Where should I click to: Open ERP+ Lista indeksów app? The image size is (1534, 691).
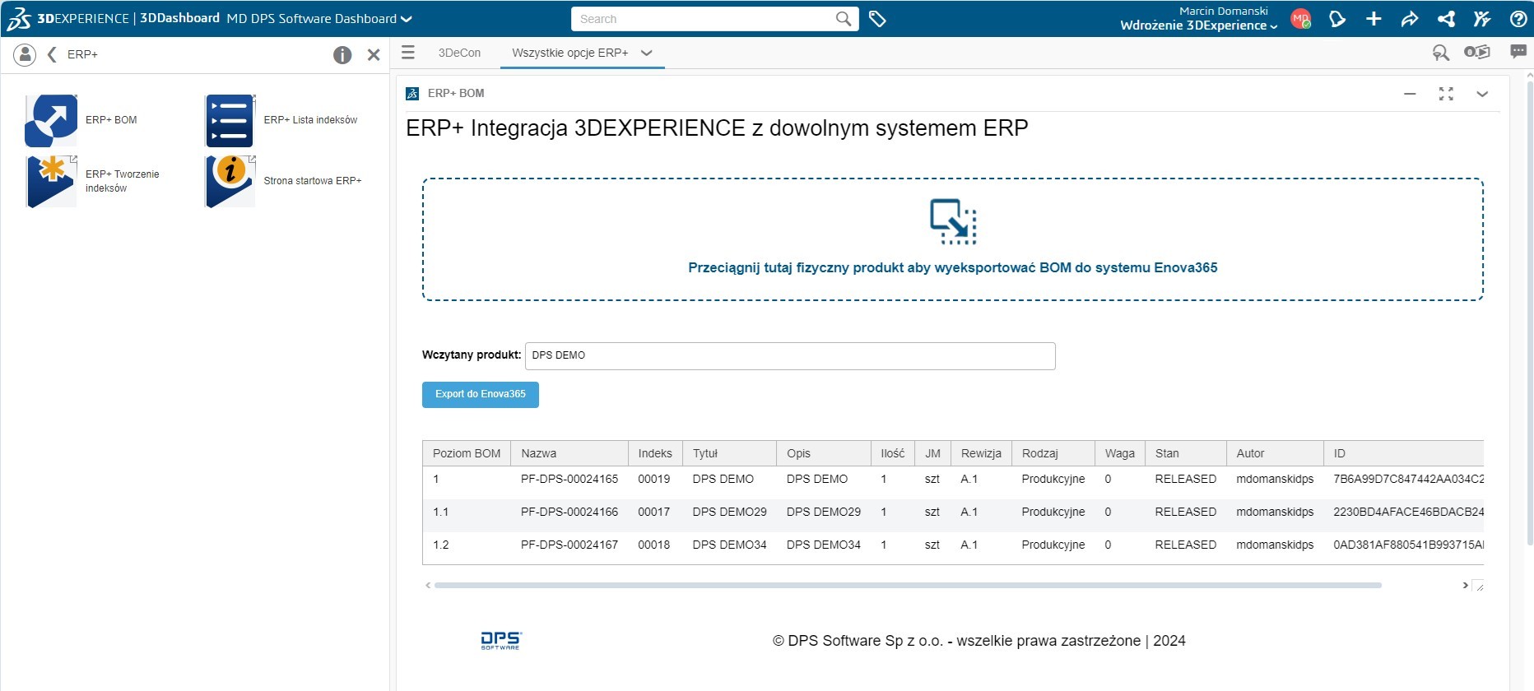[230, 120]
